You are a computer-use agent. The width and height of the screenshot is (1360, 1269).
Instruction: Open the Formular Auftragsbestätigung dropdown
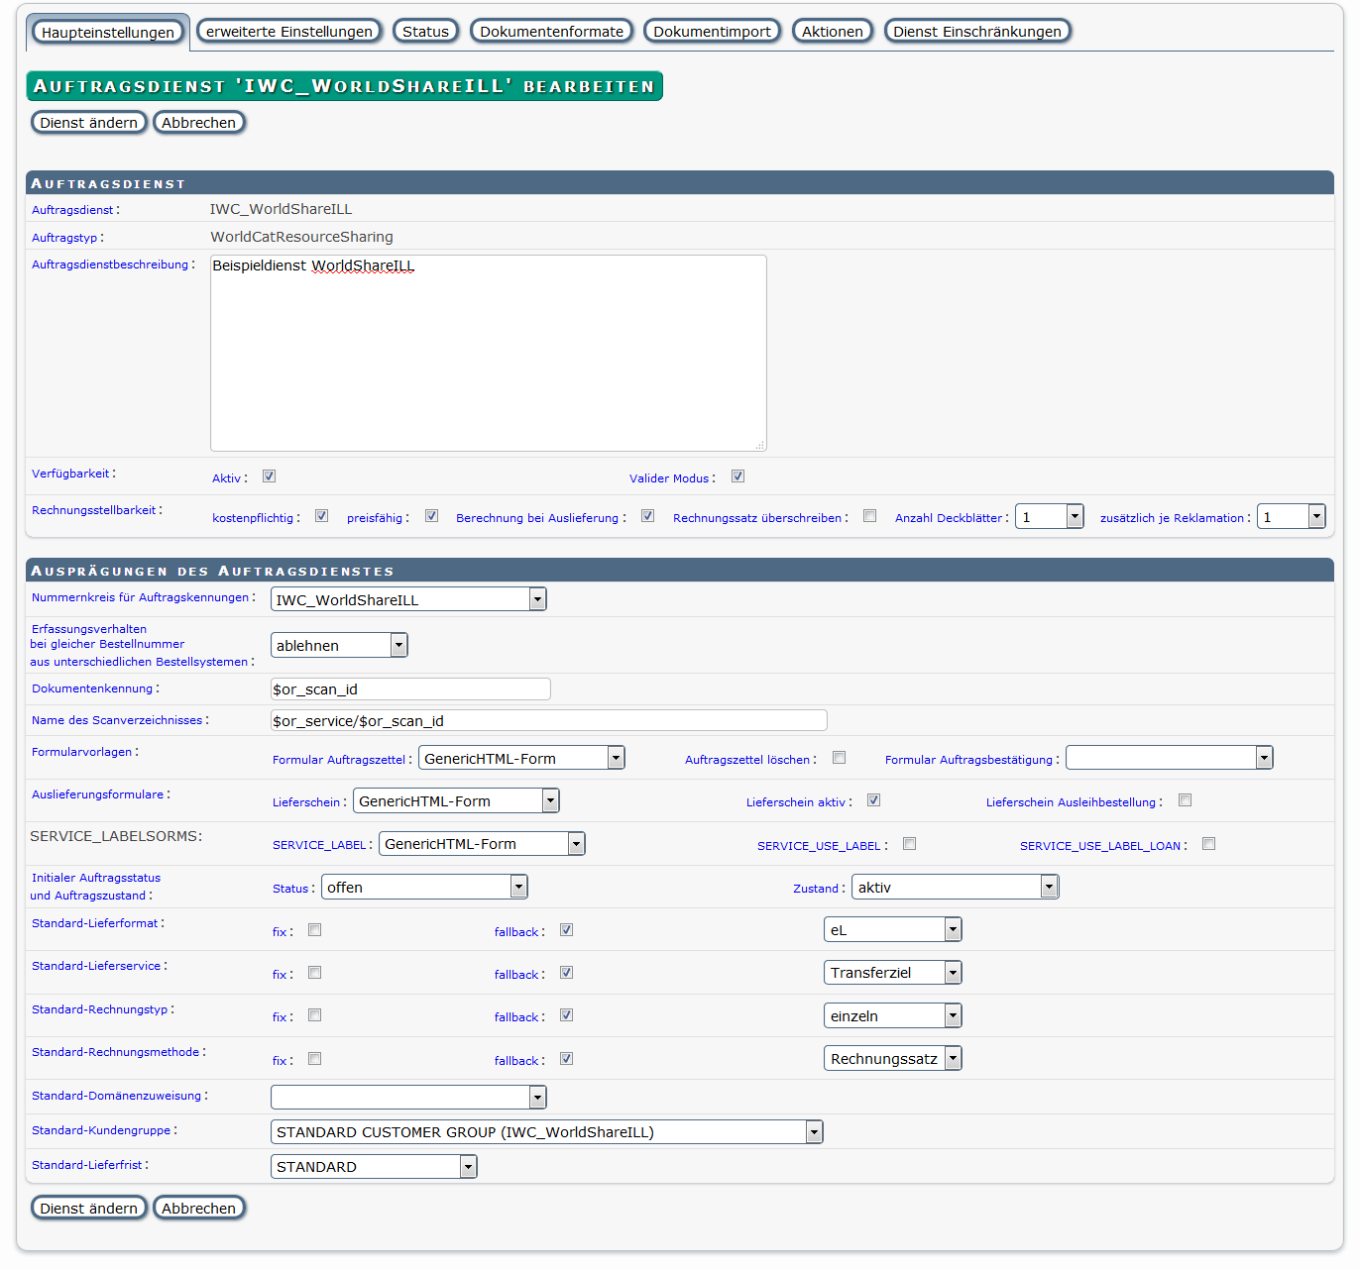[x=1170, y=758]
